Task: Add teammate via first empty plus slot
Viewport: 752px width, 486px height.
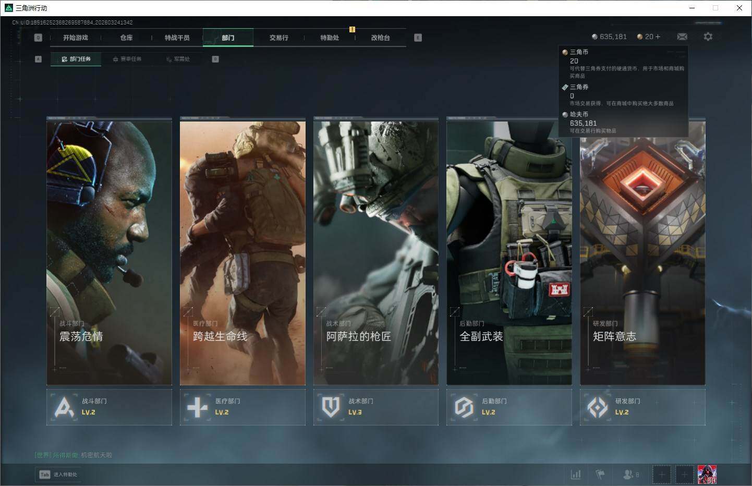Action: pyautogui.click(x=661, y=475)
